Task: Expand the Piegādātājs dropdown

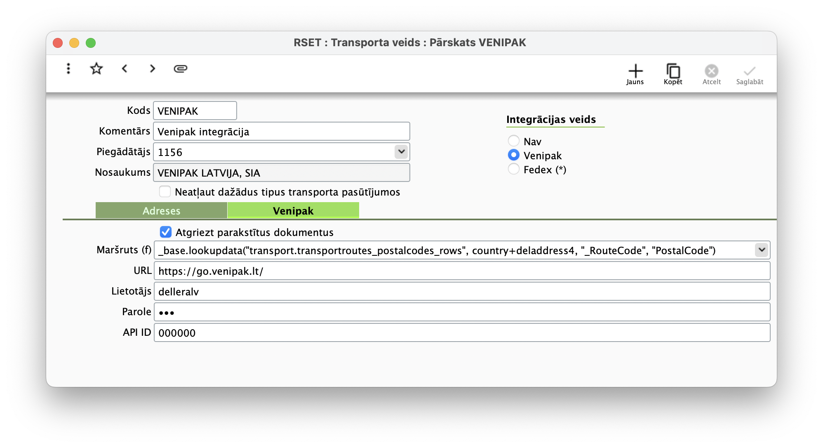Action: 401,152
